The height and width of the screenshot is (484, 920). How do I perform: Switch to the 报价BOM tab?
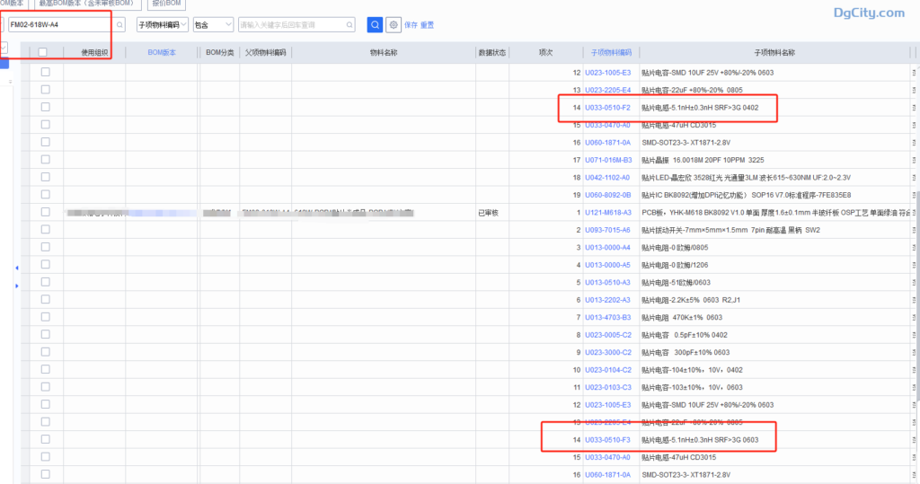(166, 4)
